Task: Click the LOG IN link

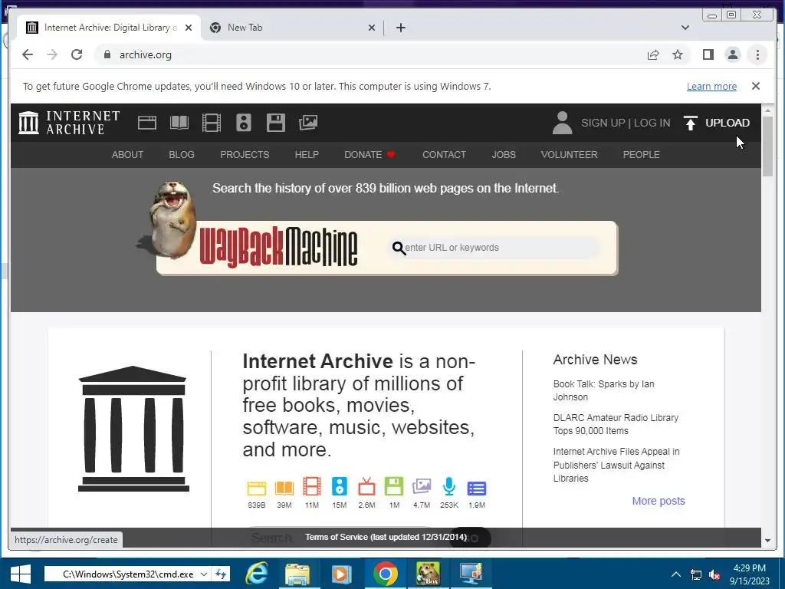Action: tap(652, 123)
